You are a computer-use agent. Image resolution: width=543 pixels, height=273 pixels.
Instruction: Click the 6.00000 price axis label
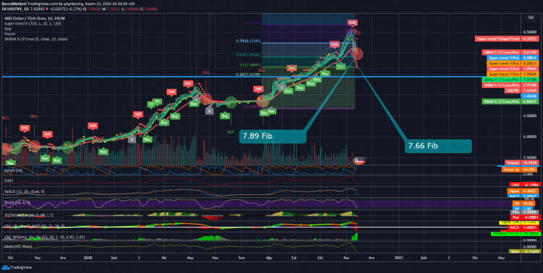click(531, 136)
